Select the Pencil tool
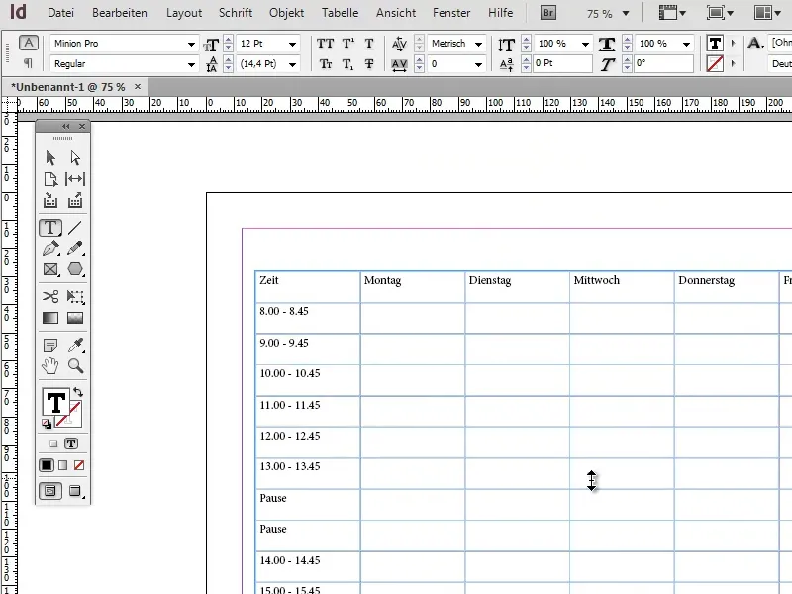 click(75, 248)
